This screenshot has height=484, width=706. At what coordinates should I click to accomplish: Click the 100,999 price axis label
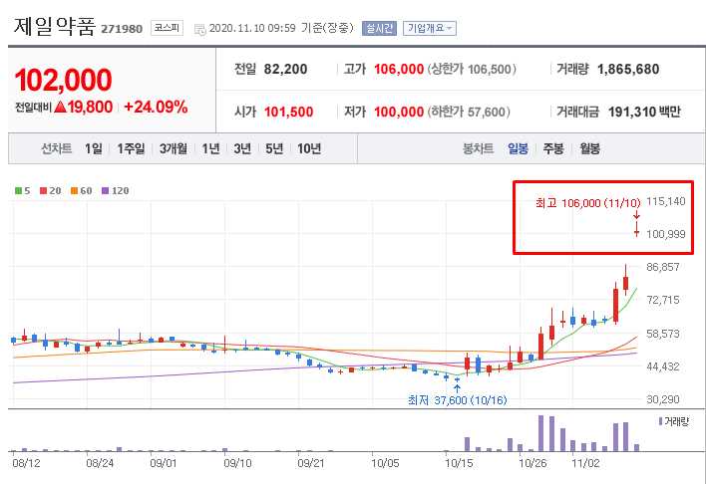[x=666, y=234]
